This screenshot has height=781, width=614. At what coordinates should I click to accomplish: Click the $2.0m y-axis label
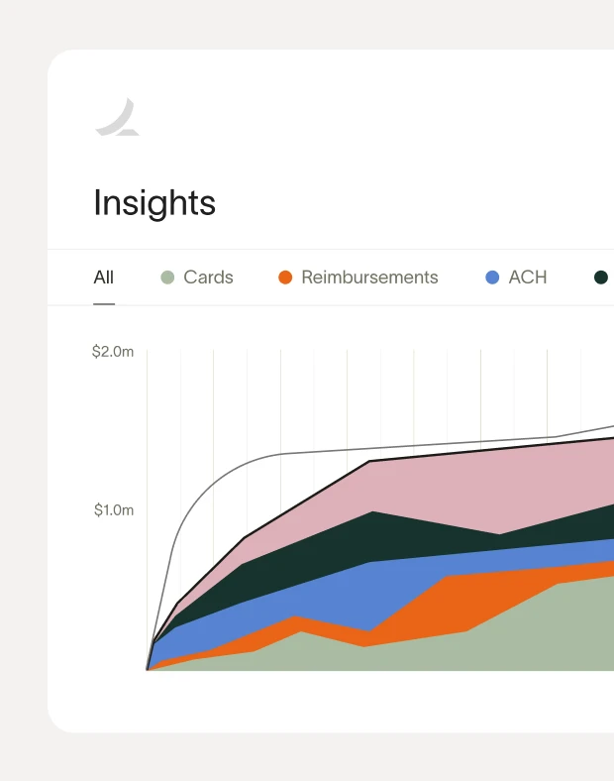coord(113,352)
